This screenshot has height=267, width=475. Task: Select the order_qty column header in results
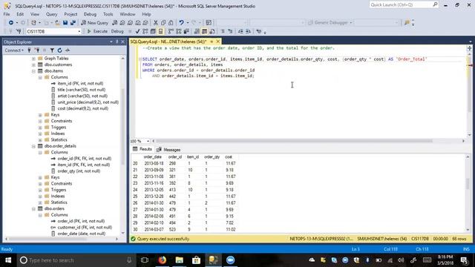(212, 156)
